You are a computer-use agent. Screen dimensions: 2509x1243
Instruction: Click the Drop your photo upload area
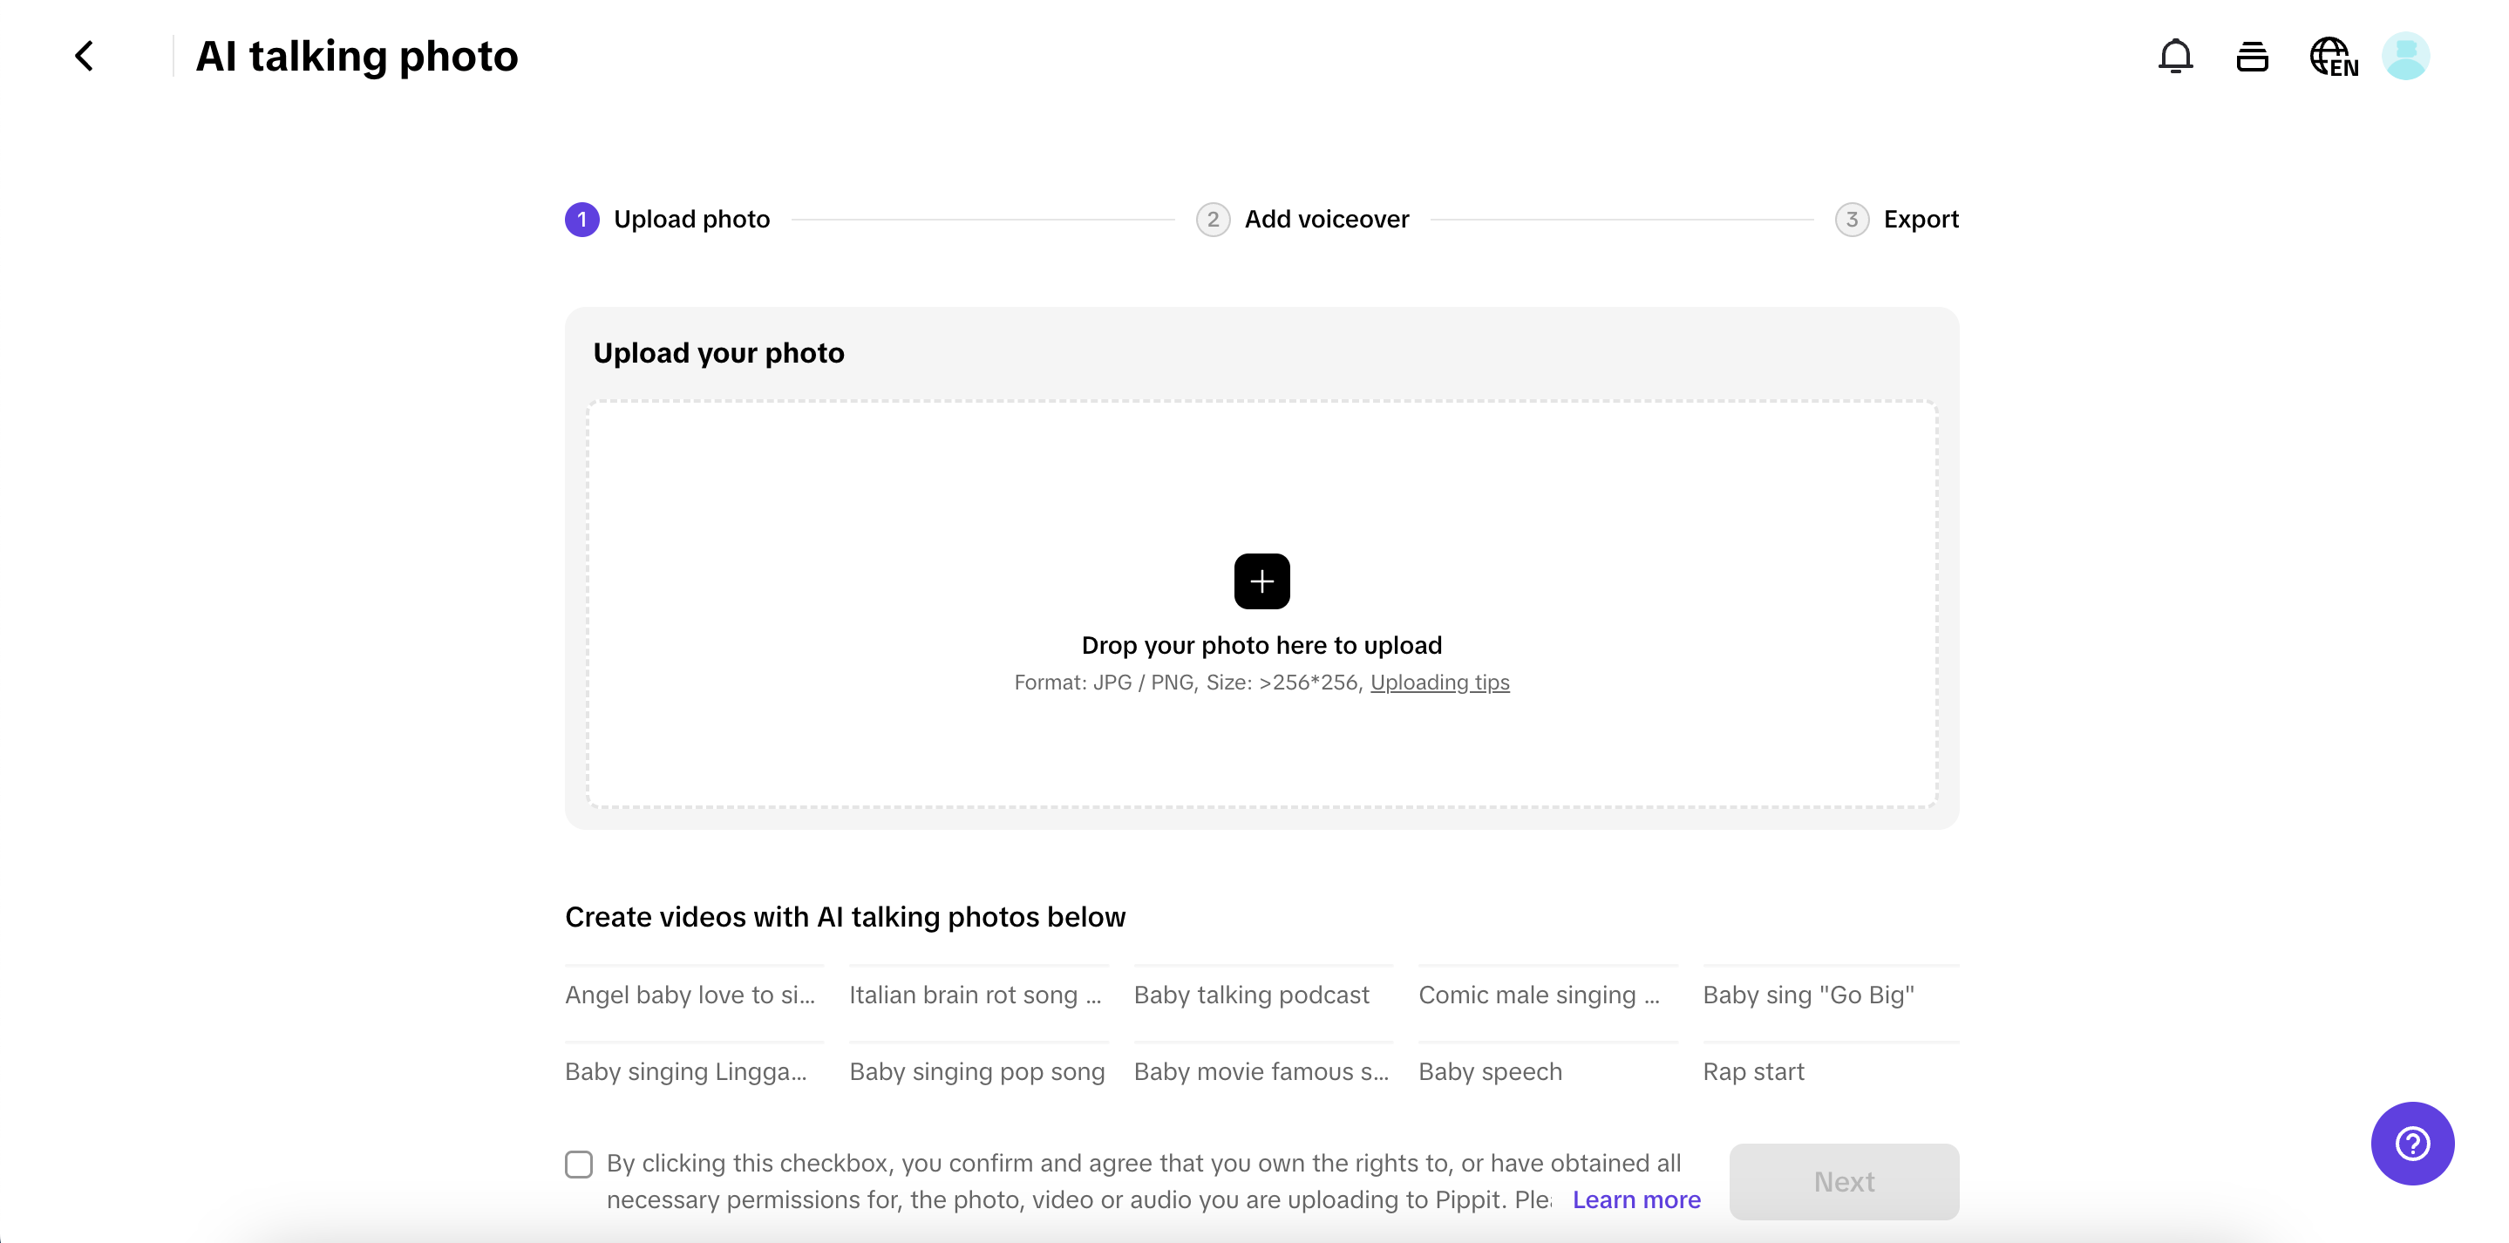point(1261,467)
